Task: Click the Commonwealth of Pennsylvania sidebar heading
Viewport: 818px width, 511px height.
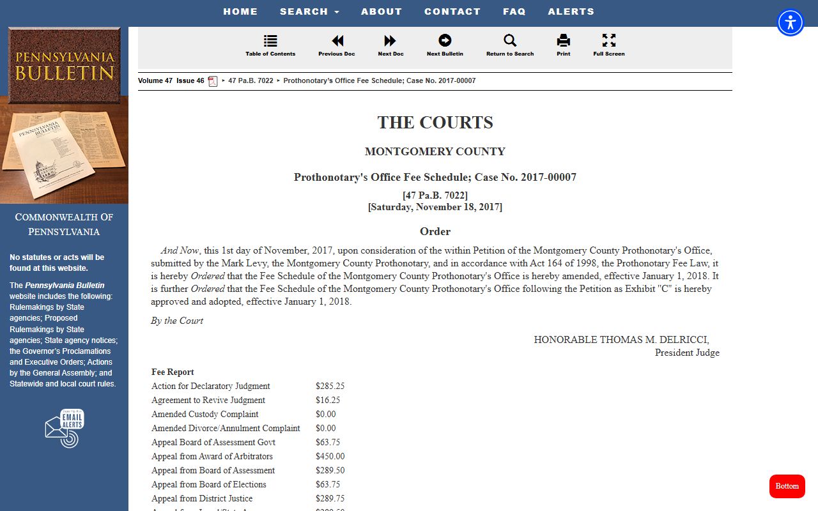Action: tap(64, 224)
